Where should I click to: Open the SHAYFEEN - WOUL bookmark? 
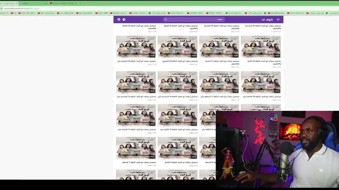click(x=195, y=13)
